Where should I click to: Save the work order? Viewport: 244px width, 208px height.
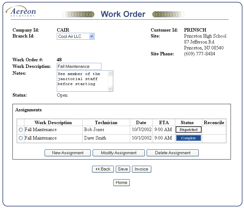[x=123, y=169]
